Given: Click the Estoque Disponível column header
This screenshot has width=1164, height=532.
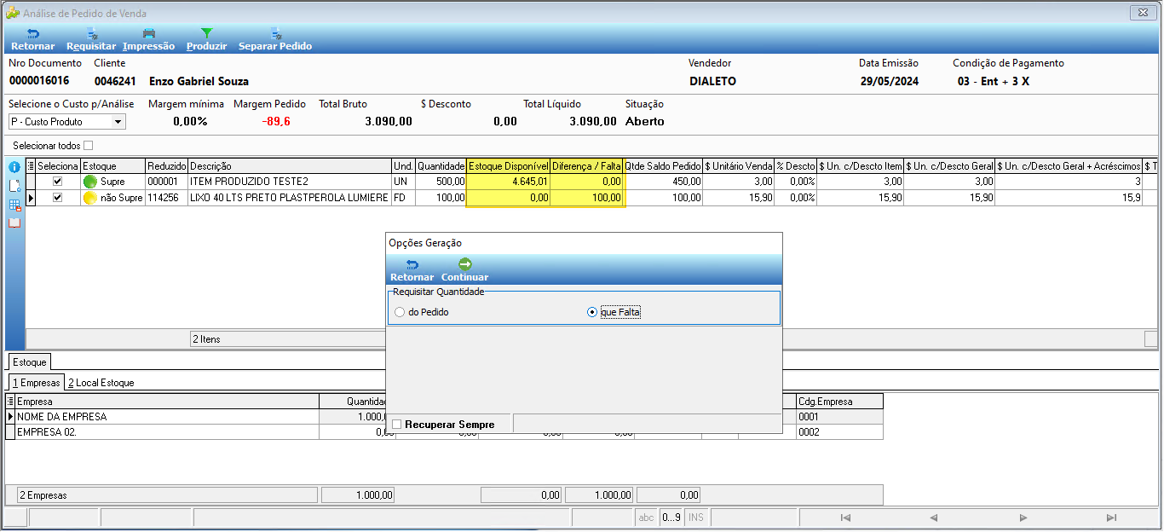Looking at the screenshot, I should point(508,166).
